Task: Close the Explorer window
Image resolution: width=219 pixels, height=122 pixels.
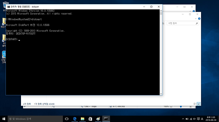Action: (197, 14)
